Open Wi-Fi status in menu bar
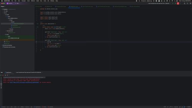 coord(172,1)
